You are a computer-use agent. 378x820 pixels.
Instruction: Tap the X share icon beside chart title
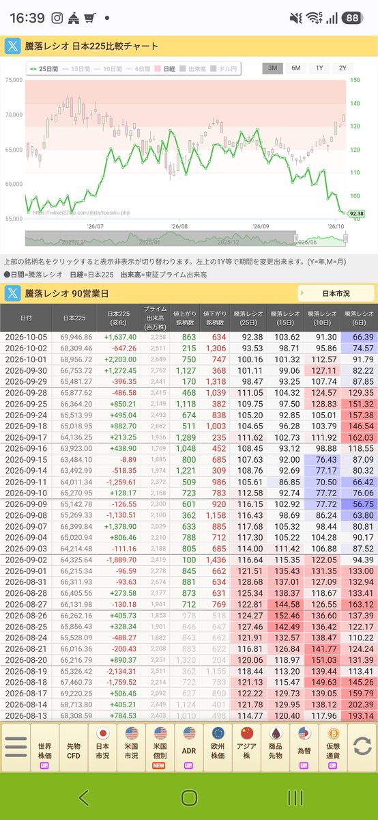click(13, 46)
